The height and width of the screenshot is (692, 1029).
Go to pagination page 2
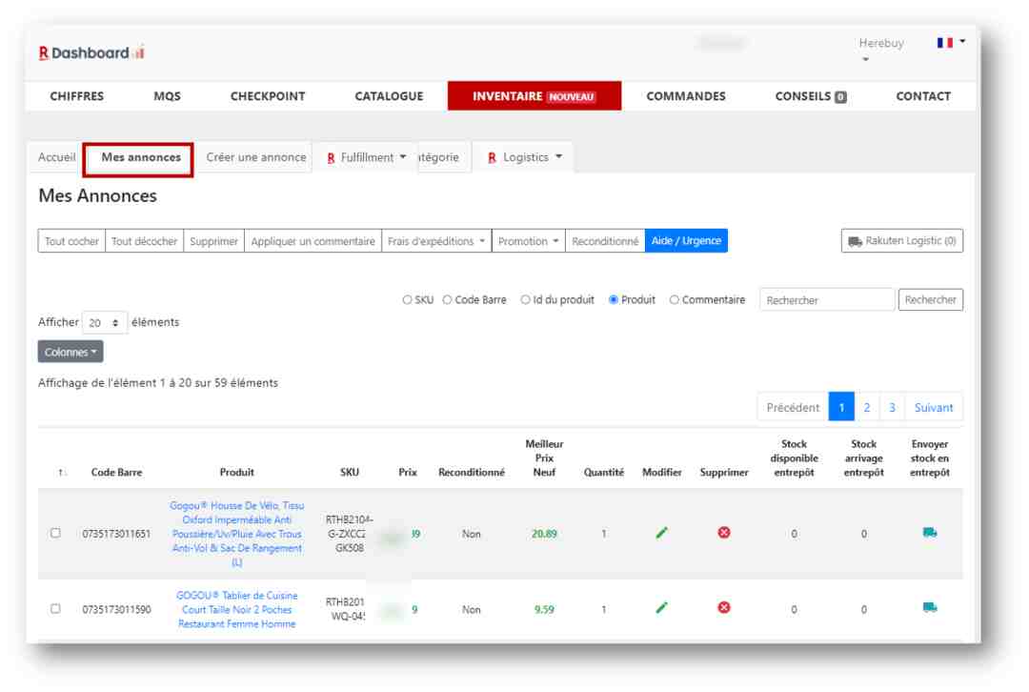867,408
